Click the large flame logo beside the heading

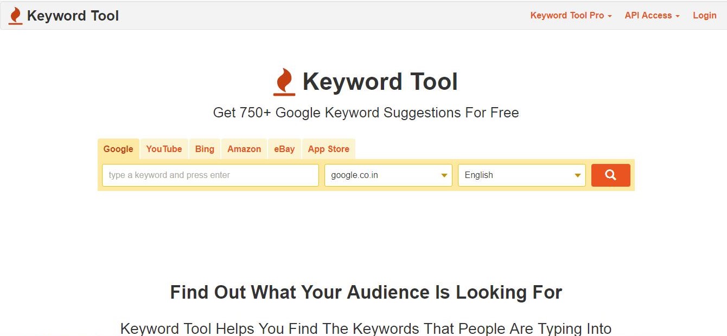point(284,82)
